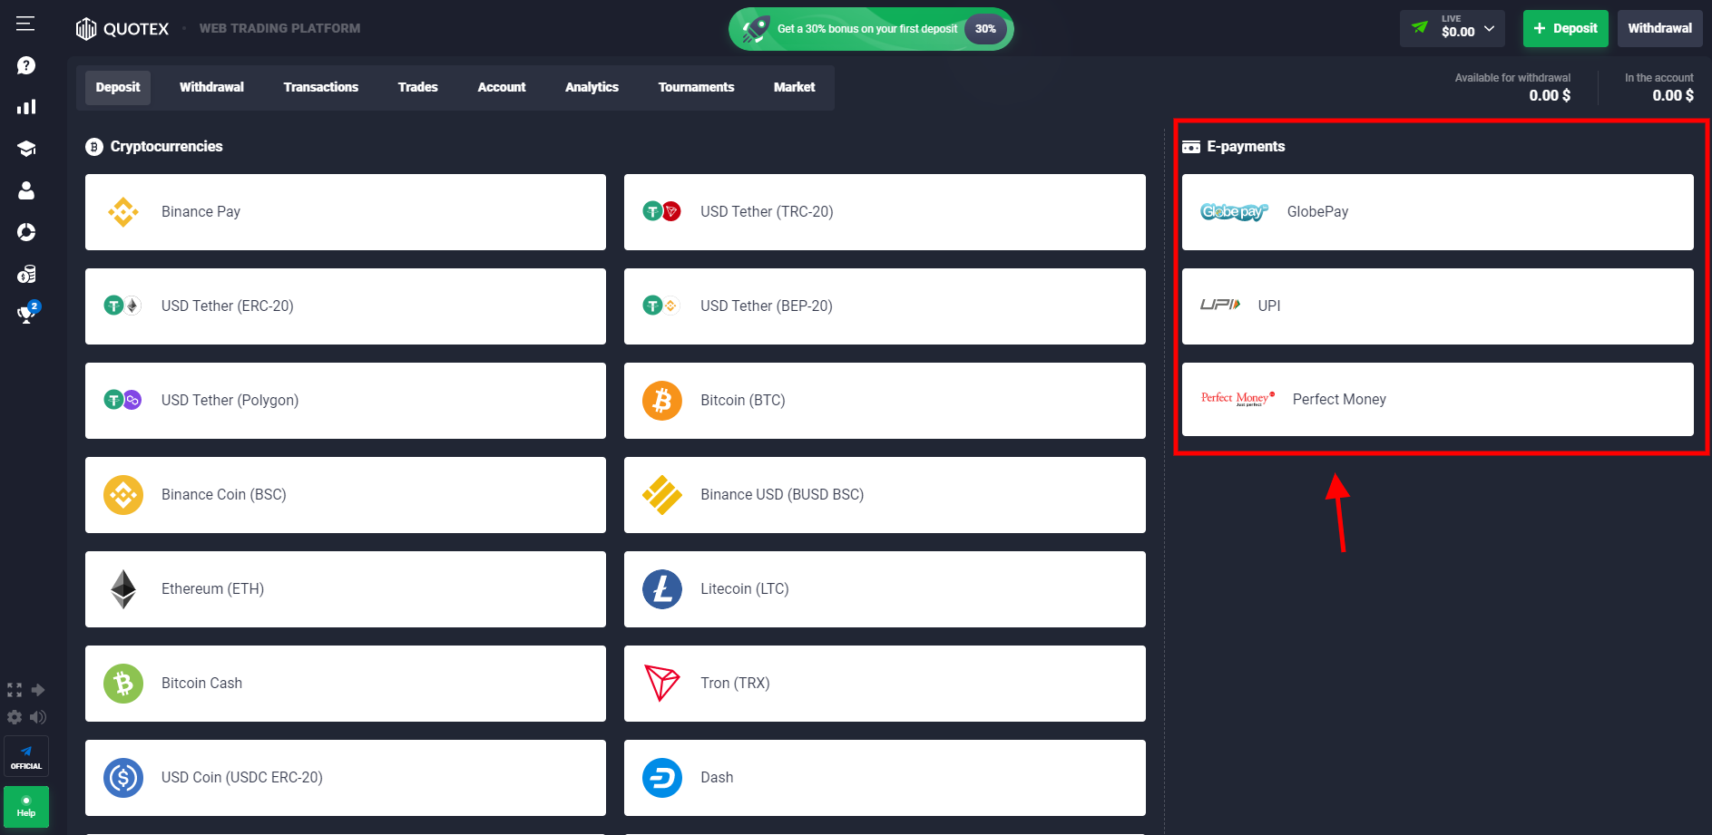The image size is (1712, 835).
Task: Switch to the Tournaments tab
Action: (x=696, y=87)
